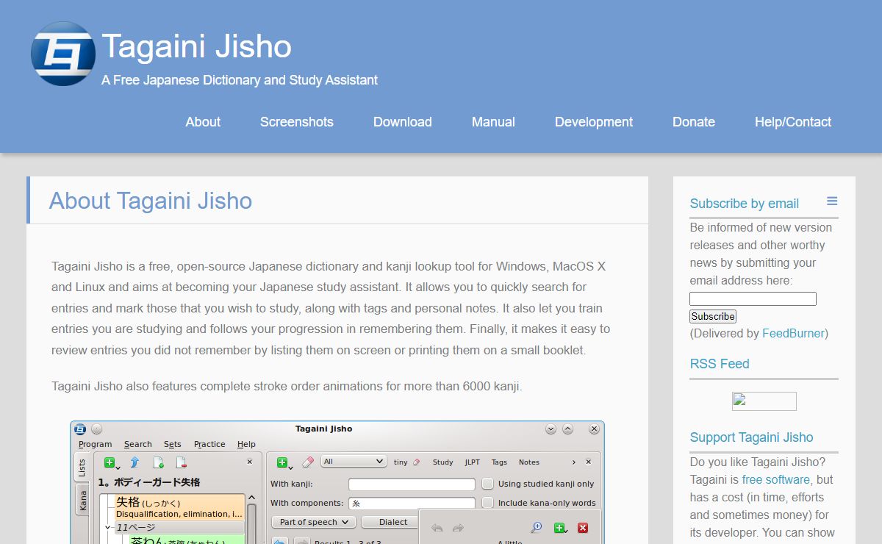Click the Support Tagaini Jisho heading link

(x=751, y=437)
